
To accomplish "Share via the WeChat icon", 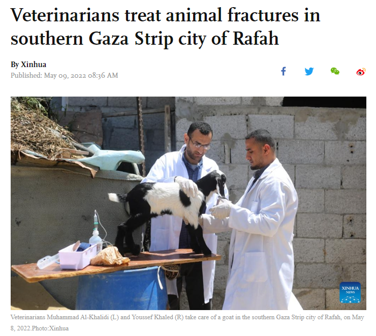I will [335, 71].
